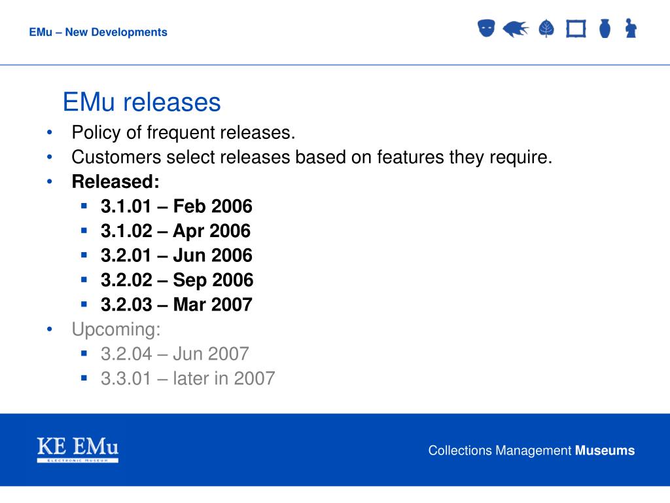Click the 'Upcoming:' heading
670x503 pixels.
coord(116,329)
